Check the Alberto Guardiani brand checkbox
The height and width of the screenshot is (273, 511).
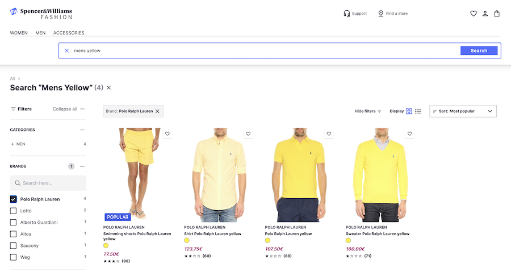pyautogui.click(x=14, y=222)
